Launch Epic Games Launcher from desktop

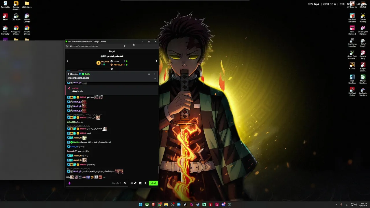[352, 43]
